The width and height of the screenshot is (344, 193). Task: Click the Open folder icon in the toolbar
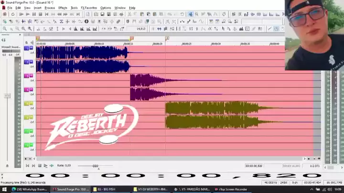tap(96, 14)
